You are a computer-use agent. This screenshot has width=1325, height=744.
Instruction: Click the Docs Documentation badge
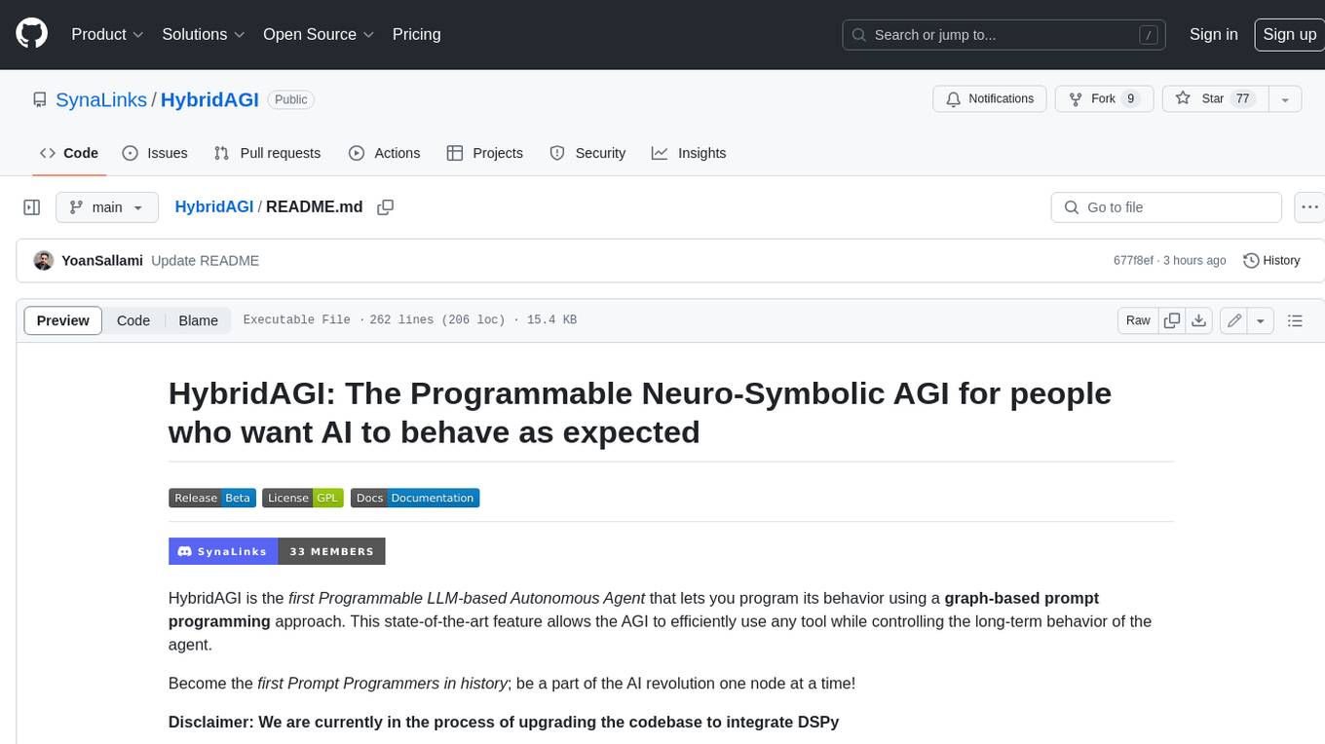click(415, 498)
